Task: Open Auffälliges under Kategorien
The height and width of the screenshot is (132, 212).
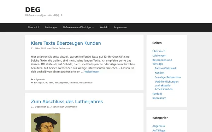Action: click(159, 131)
